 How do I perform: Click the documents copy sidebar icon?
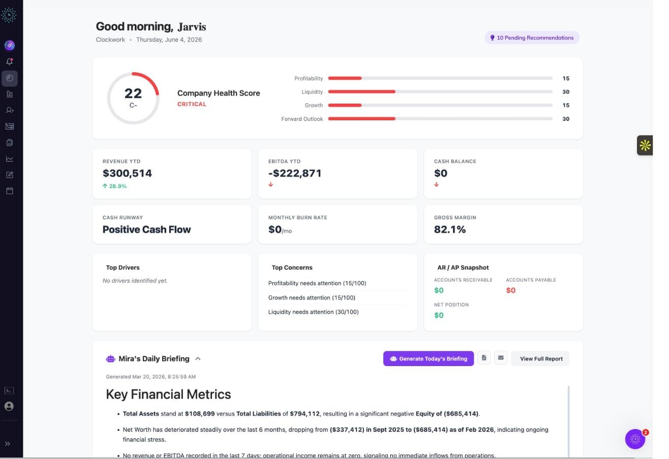9,143
